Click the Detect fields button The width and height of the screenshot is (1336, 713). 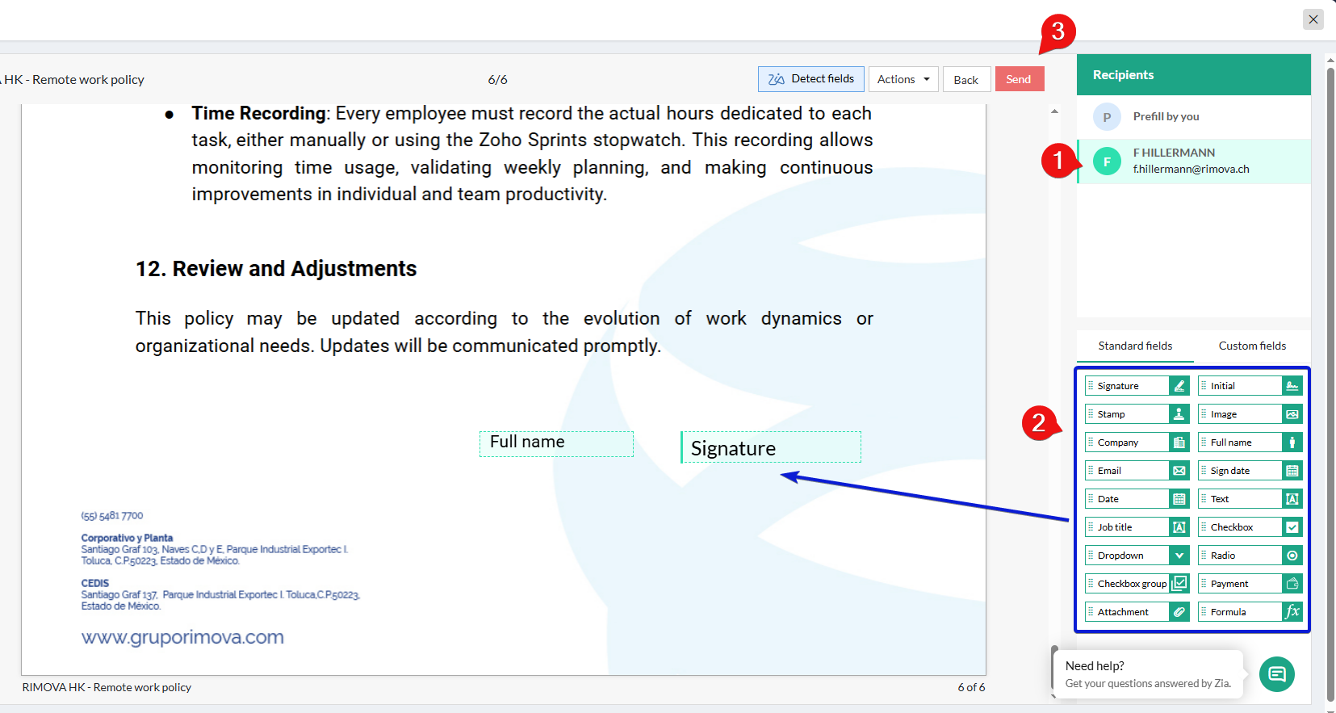pyautogui.click(x=811, y=79)
